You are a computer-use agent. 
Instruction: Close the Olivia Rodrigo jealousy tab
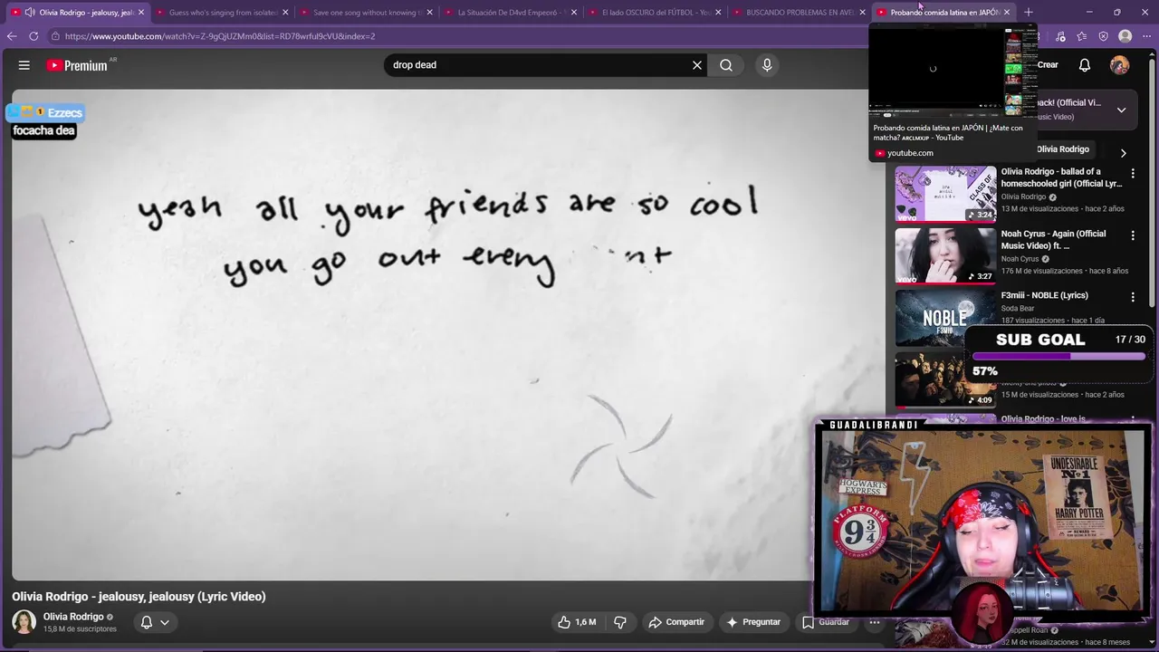[141, 13]
